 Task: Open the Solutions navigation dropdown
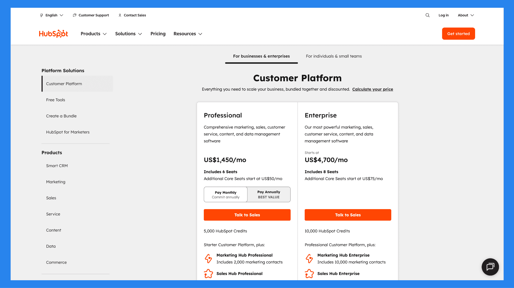[128, 34]
